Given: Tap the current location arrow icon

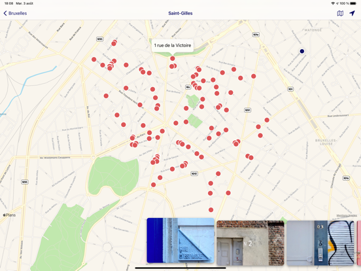Looking at the screenshot, I should click(352, 13).
